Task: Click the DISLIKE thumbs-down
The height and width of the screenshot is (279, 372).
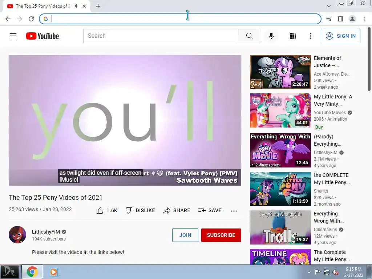Action: pyautogui.click(x=140, y=210)
